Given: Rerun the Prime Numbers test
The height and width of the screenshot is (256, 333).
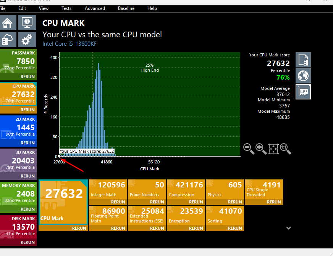Looking at the screenshot, I should (157, 202).
